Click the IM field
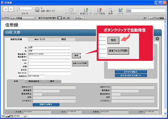The height and width of the screenshot is (119, 168). [49, 64]
